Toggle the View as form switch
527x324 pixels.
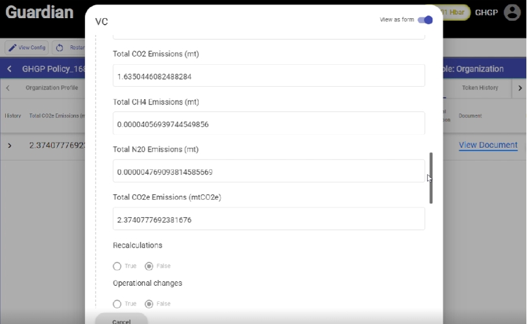[x=425, y=20]
